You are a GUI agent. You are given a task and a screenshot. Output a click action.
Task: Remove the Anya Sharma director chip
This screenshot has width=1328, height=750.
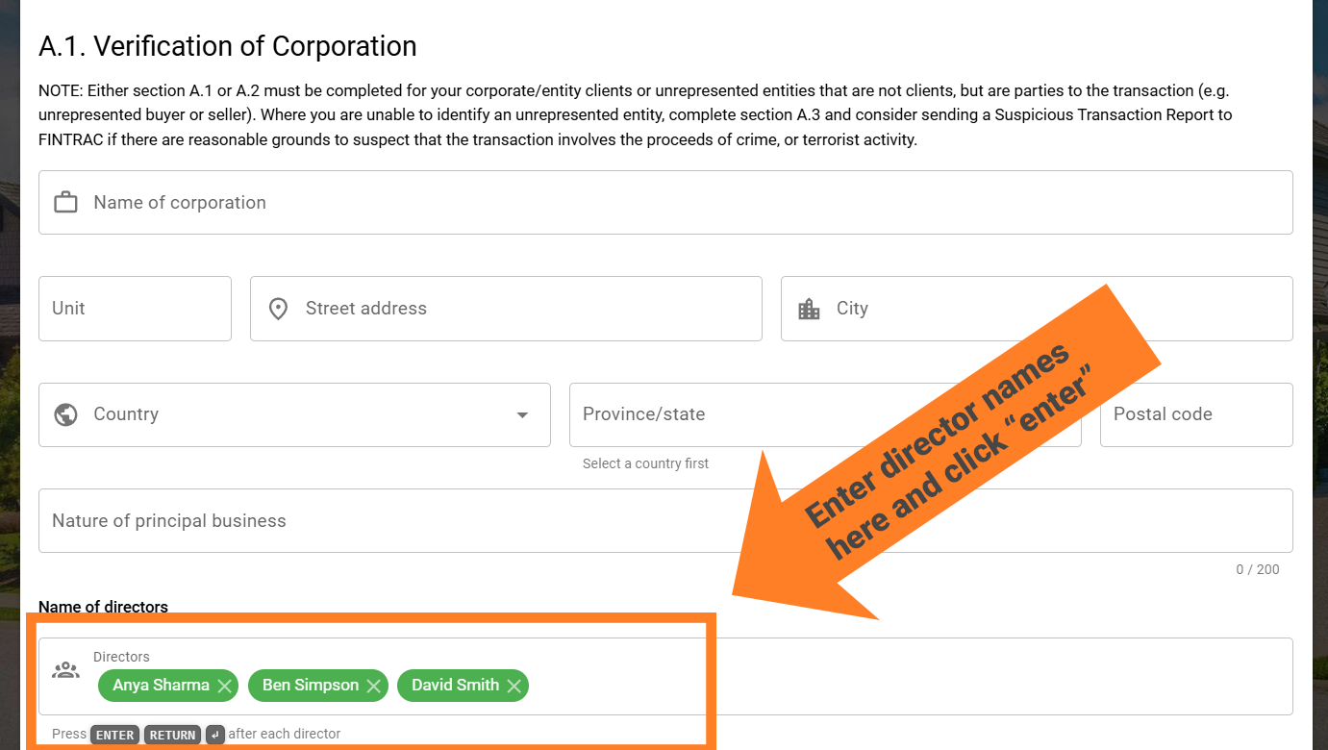click(x=224, y=686)
